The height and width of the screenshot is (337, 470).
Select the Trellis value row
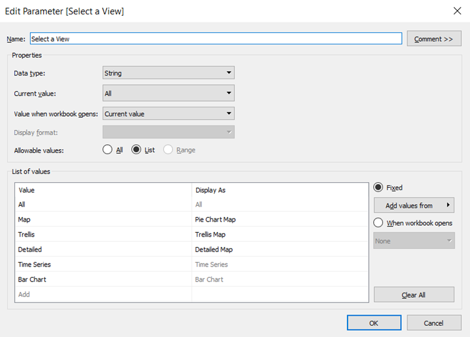click(103, 235)
